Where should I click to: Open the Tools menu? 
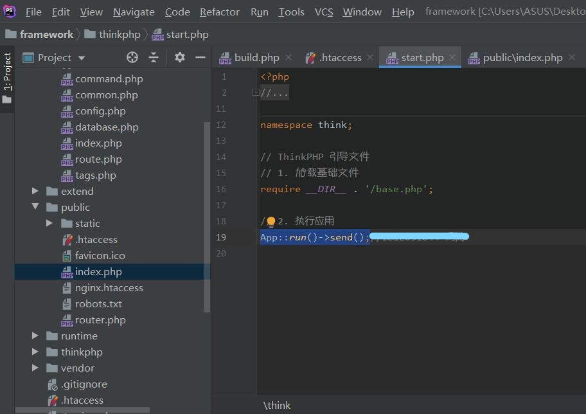point(291,12)
